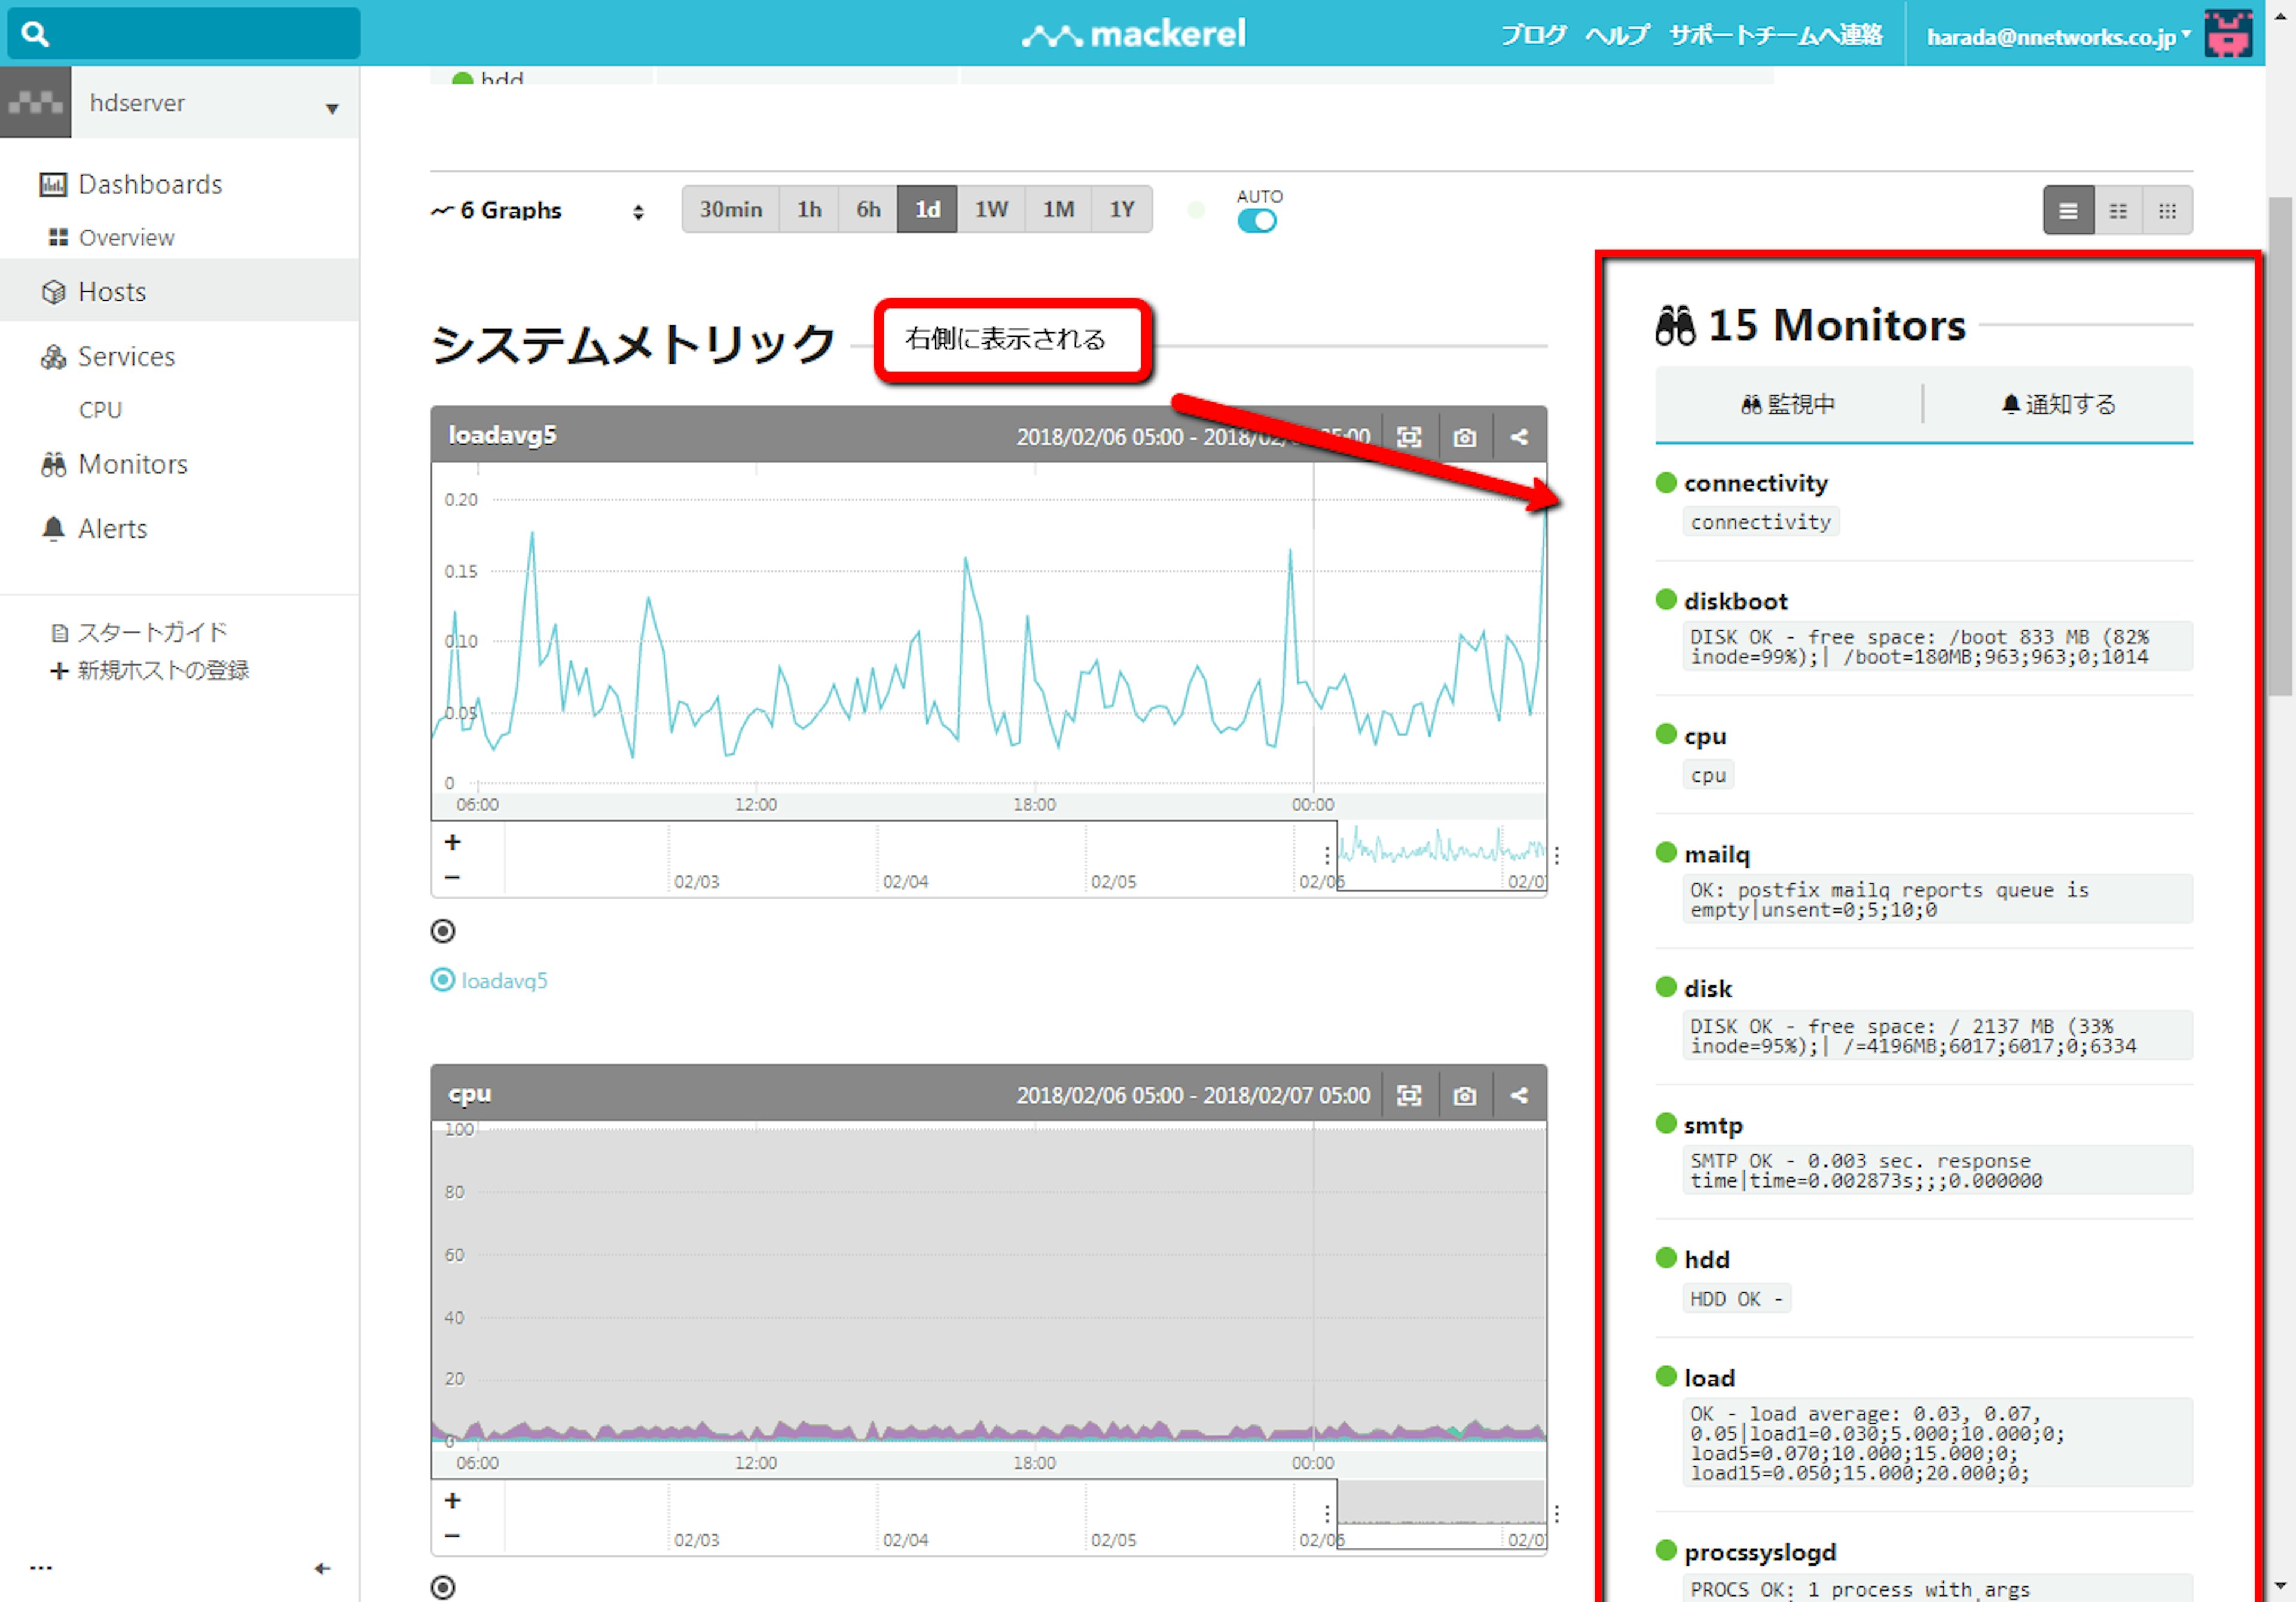Switch to the 通知する tab
Screen dimensions: 2296x1602
(2059, 404)
